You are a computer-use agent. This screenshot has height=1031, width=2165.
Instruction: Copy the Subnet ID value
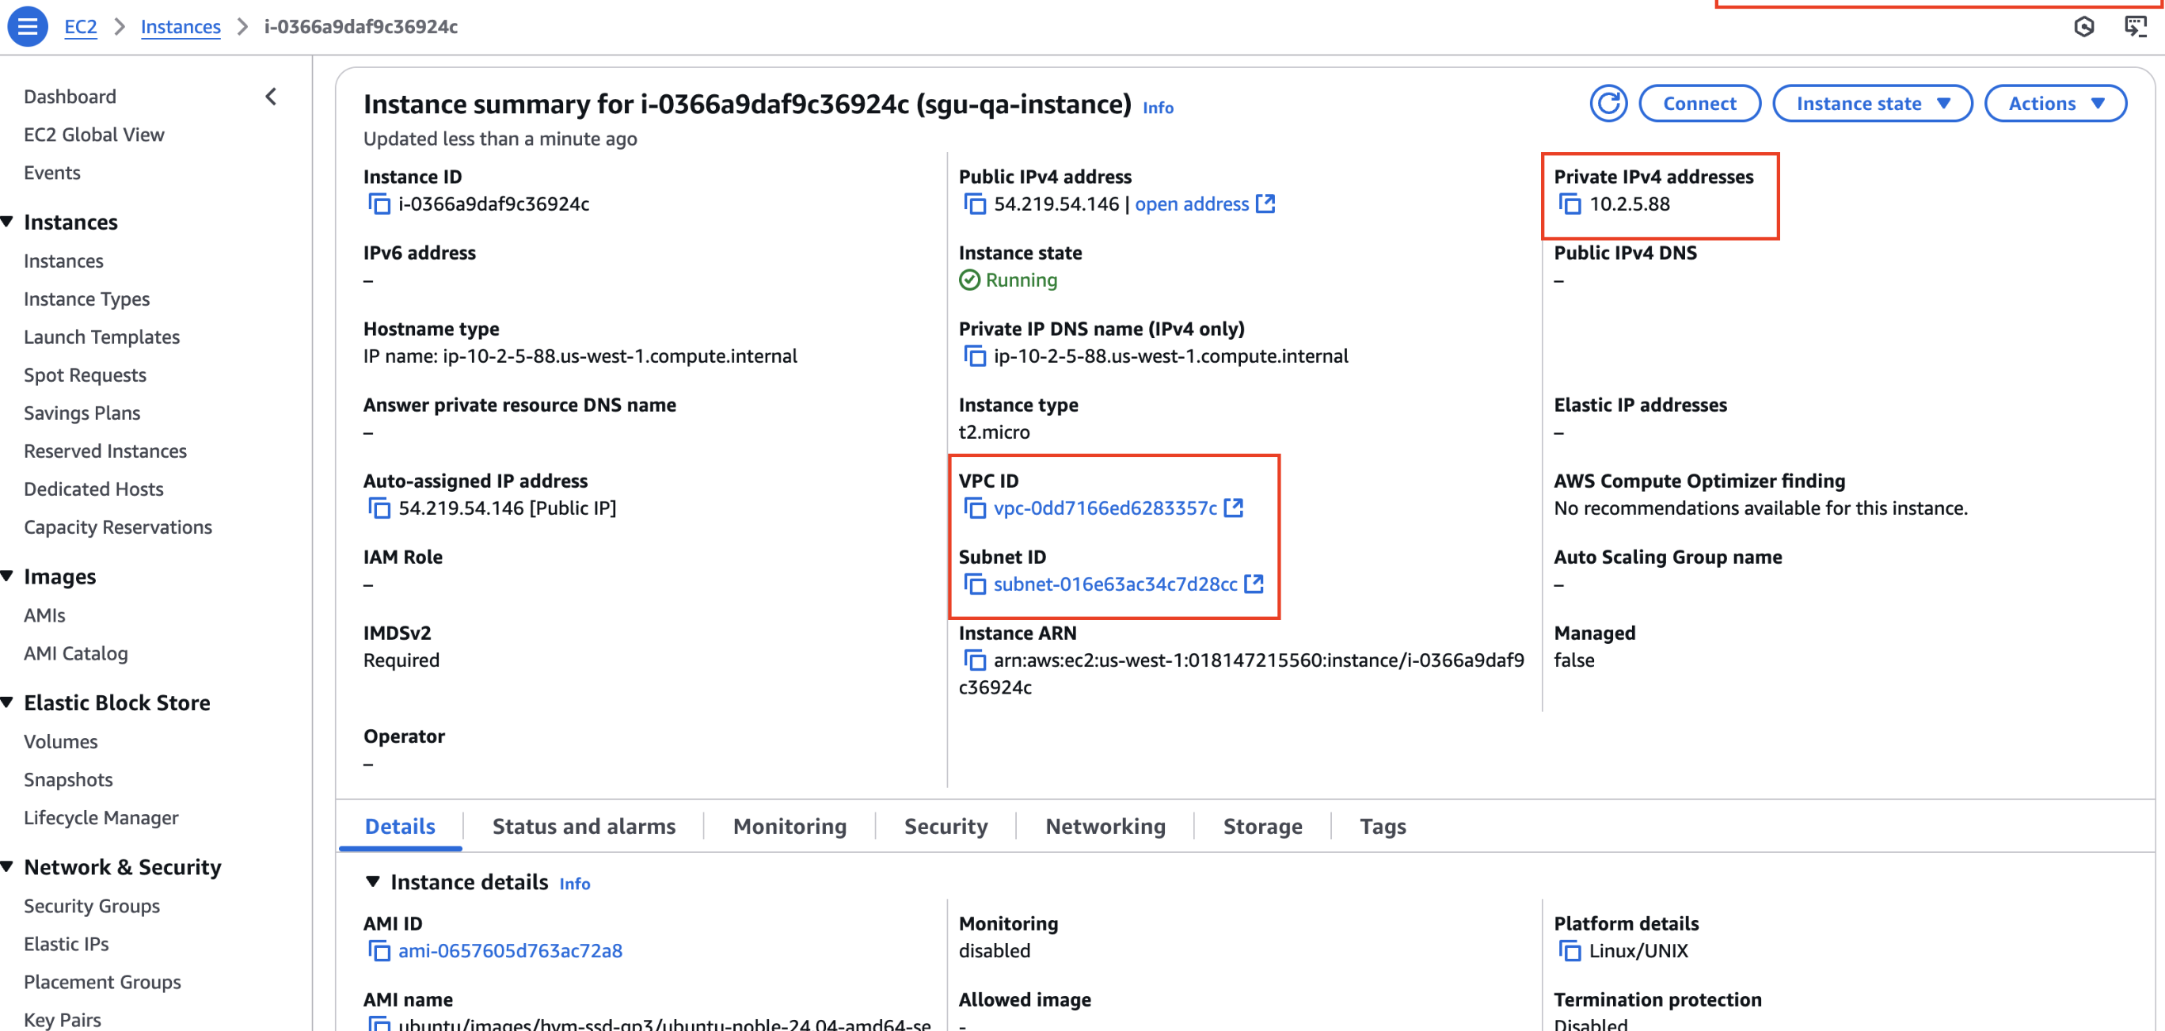974,584
